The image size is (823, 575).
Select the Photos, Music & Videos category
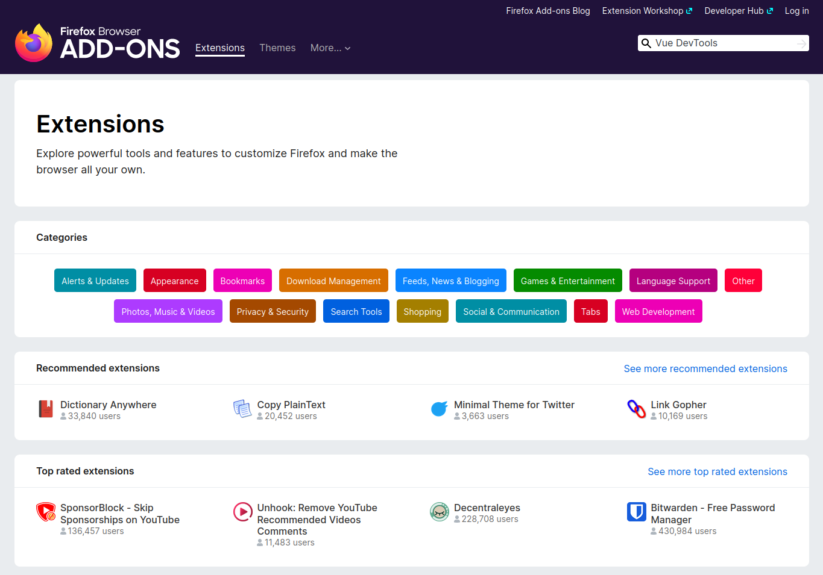pos(168,311)
